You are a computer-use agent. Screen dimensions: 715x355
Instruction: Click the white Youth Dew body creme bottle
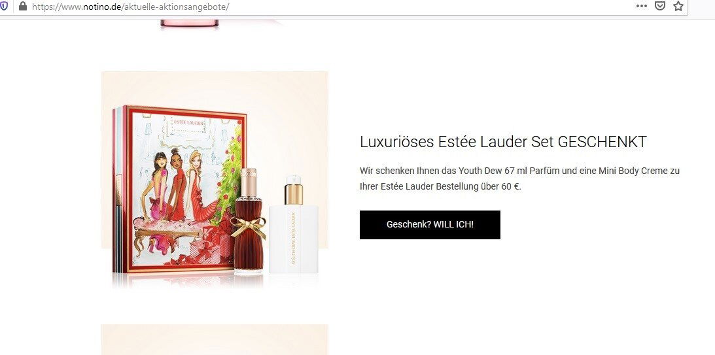(x=293, y=225)
